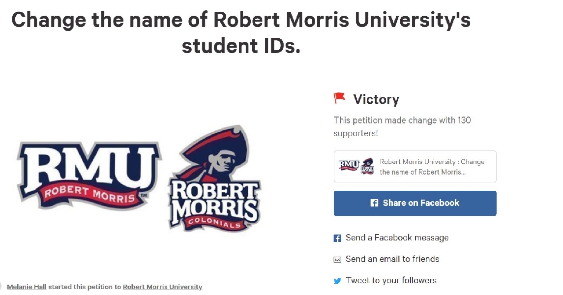Screen dimensions: 563x295
Task: Click the 130 supporters message text
Action: tap(402, 126)
